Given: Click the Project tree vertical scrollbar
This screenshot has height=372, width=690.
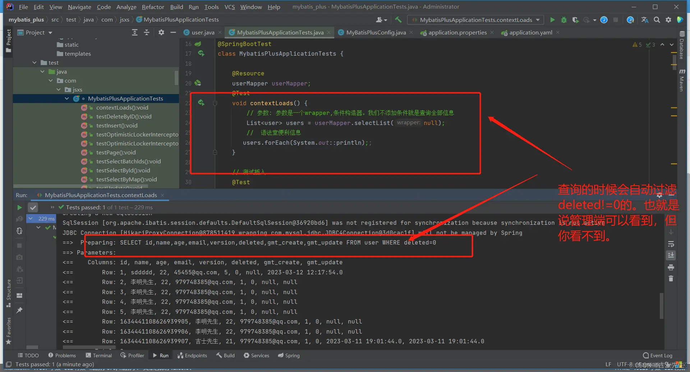Looking at the screenshot, I should pos(176,78).
